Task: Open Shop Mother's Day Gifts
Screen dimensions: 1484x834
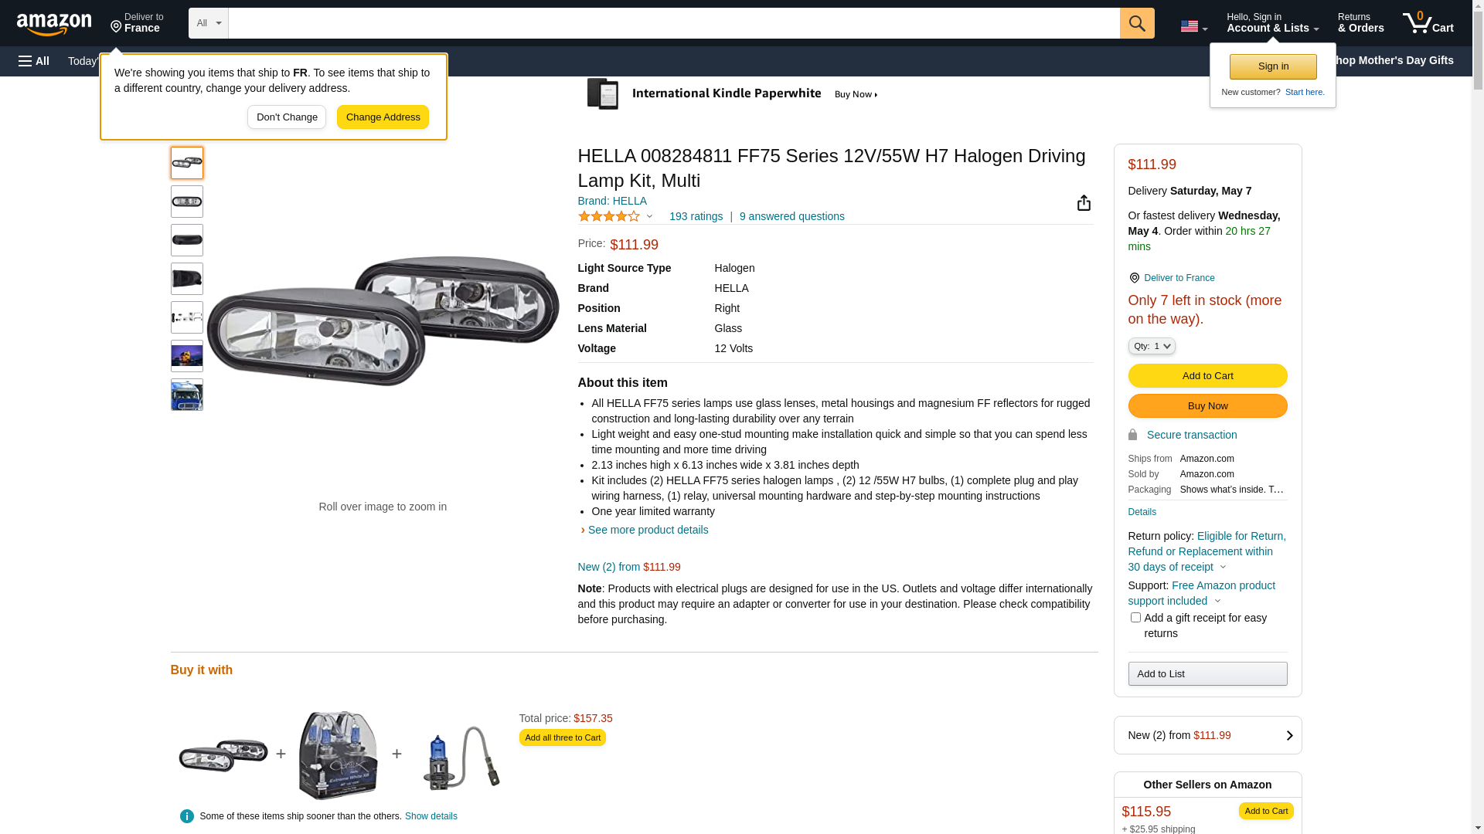Action: click(1399, 60)
